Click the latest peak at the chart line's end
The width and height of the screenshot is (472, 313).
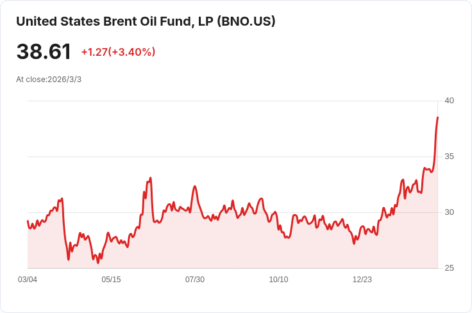tap(437, 118)
